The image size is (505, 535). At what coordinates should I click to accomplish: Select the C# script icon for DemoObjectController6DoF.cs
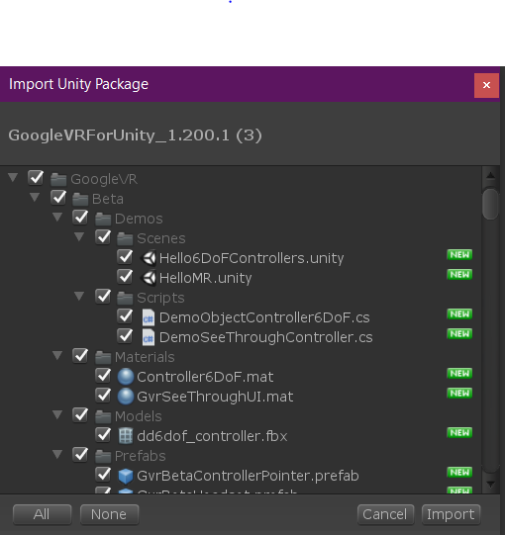[149, 317]
